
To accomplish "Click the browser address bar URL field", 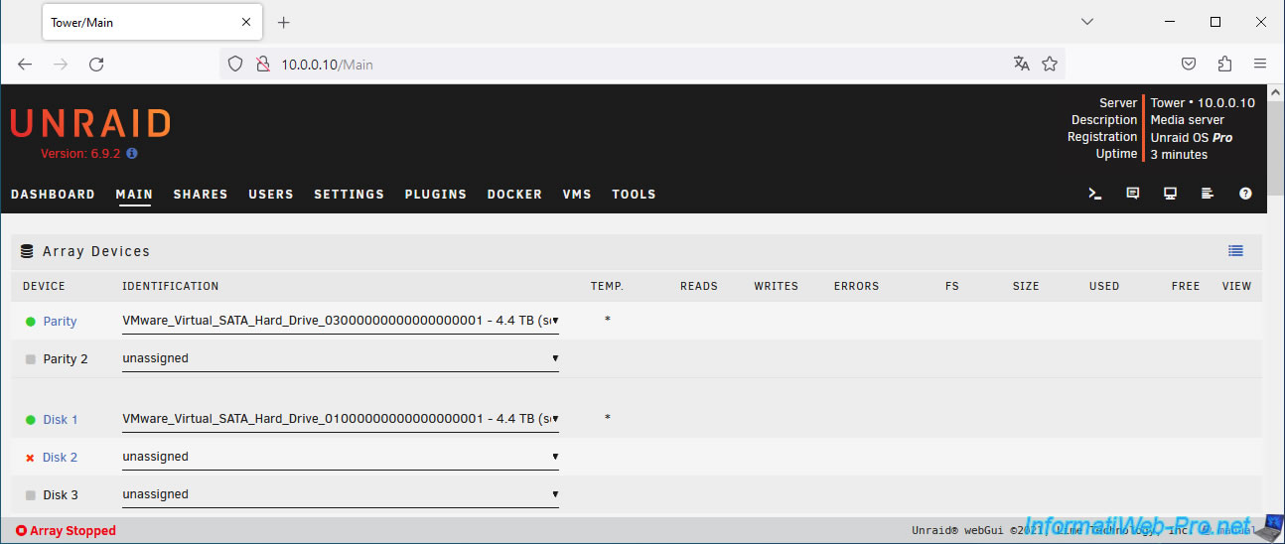I will tap(636, 65).
